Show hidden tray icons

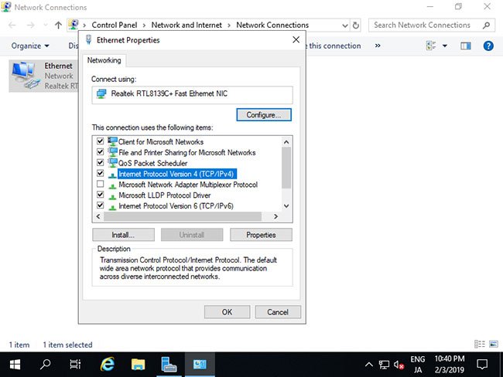[x=369, y=365]
